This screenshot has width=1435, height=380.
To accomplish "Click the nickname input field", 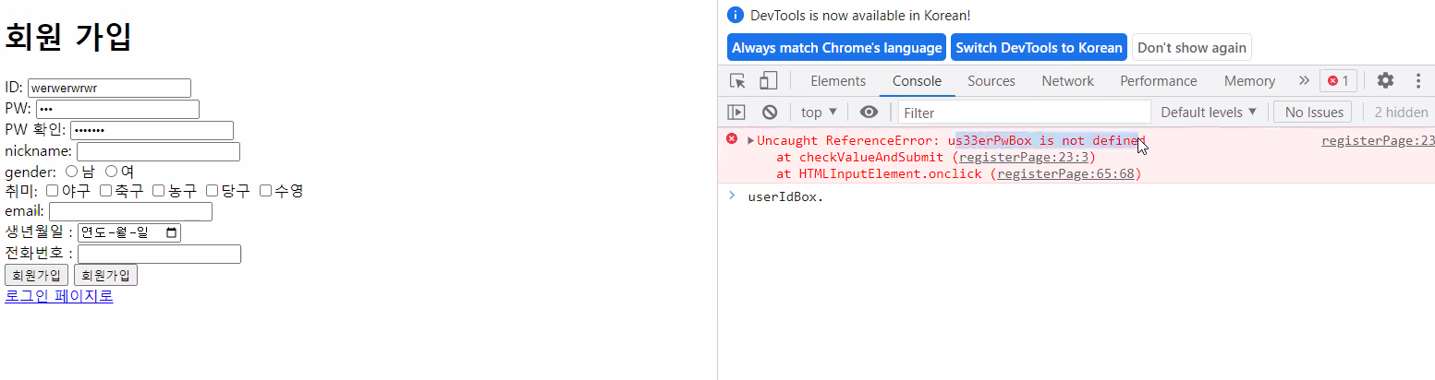I will pos(158,151).
